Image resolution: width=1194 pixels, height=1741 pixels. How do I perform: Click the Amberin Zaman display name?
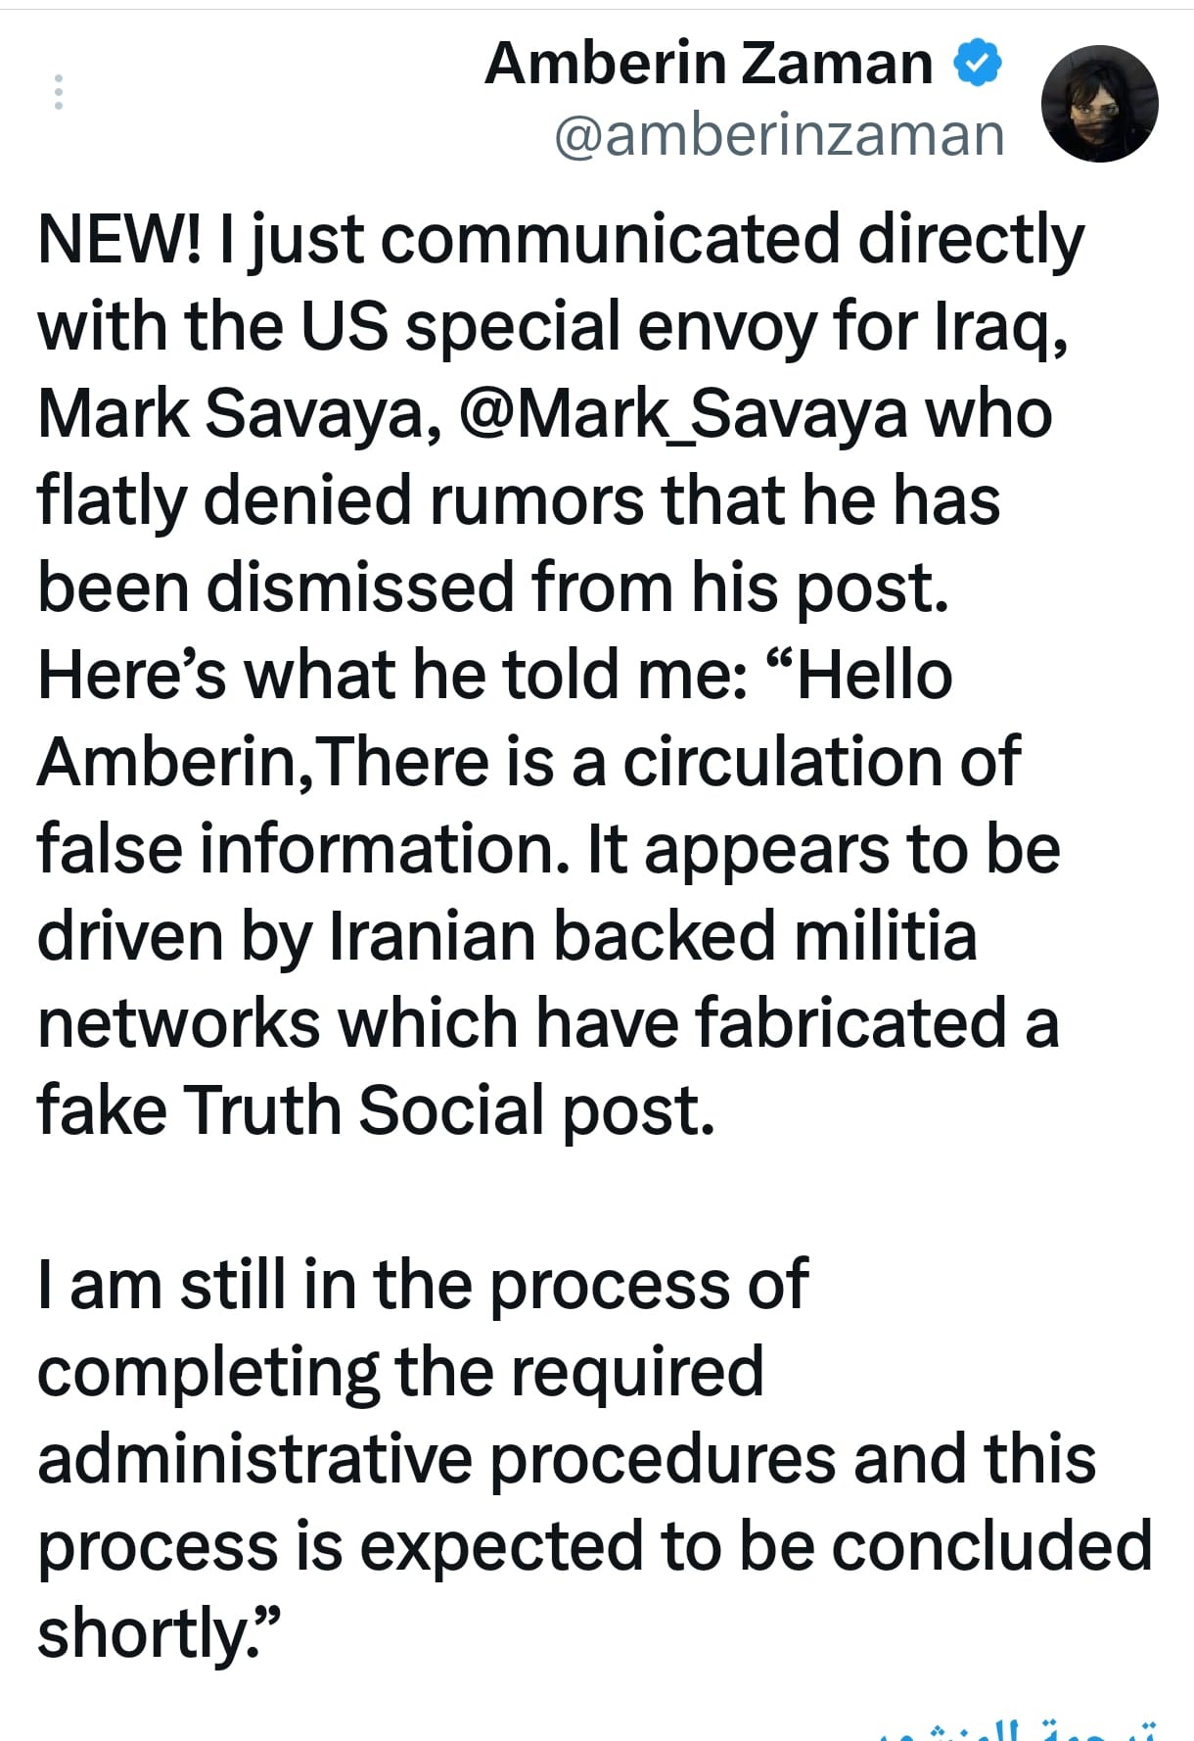click(x=709, y=64)
